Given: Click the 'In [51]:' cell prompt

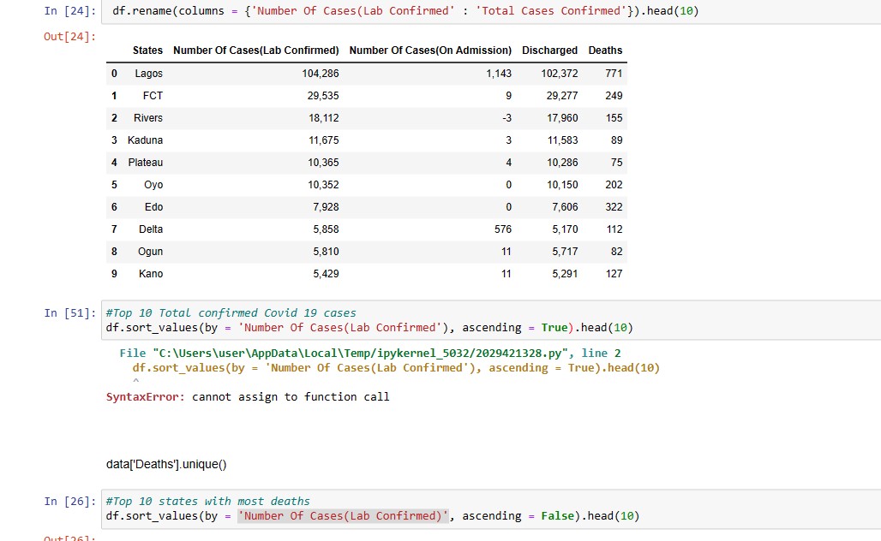Looking at the screenshot, I should (70, 313).
